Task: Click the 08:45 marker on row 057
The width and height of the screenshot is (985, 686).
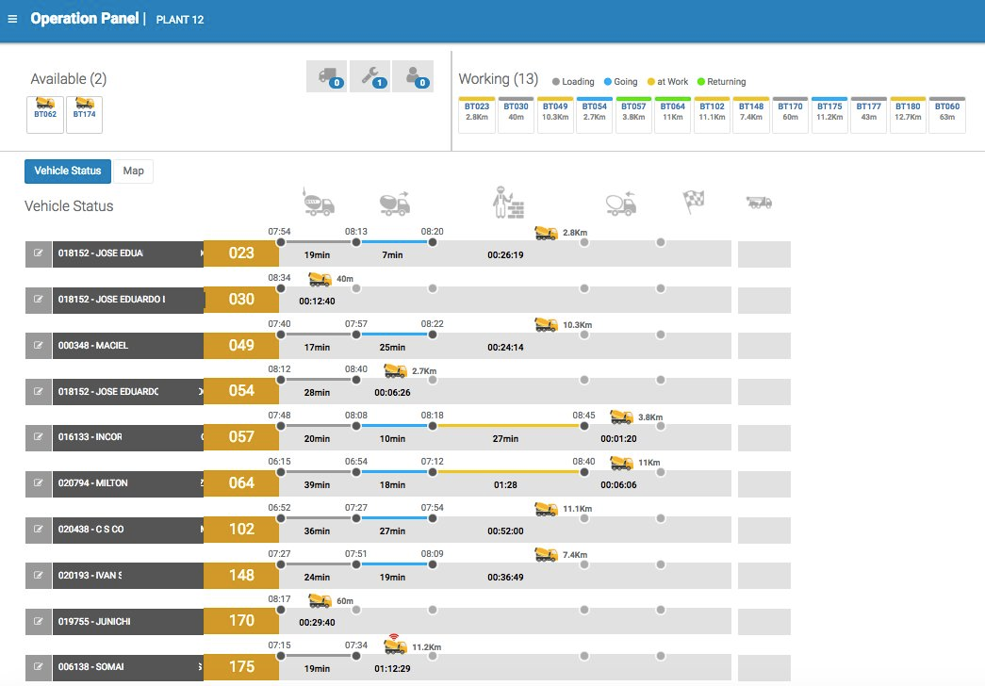Action: 584,426
